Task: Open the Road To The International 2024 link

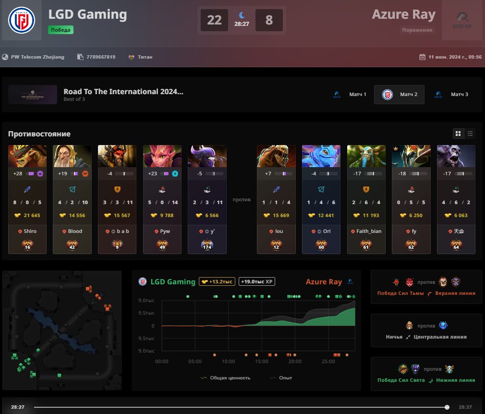Action: (x=123, y=92)
